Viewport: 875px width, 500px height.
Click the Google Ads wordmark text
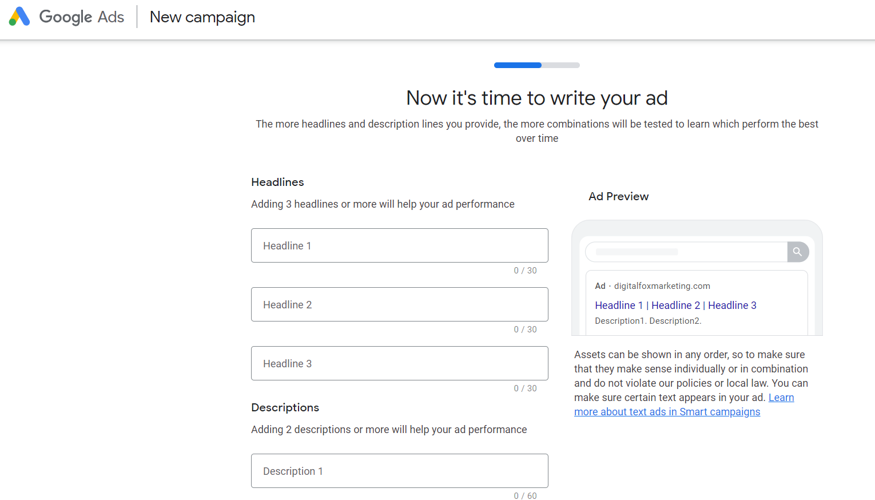[x=81, y=17]
